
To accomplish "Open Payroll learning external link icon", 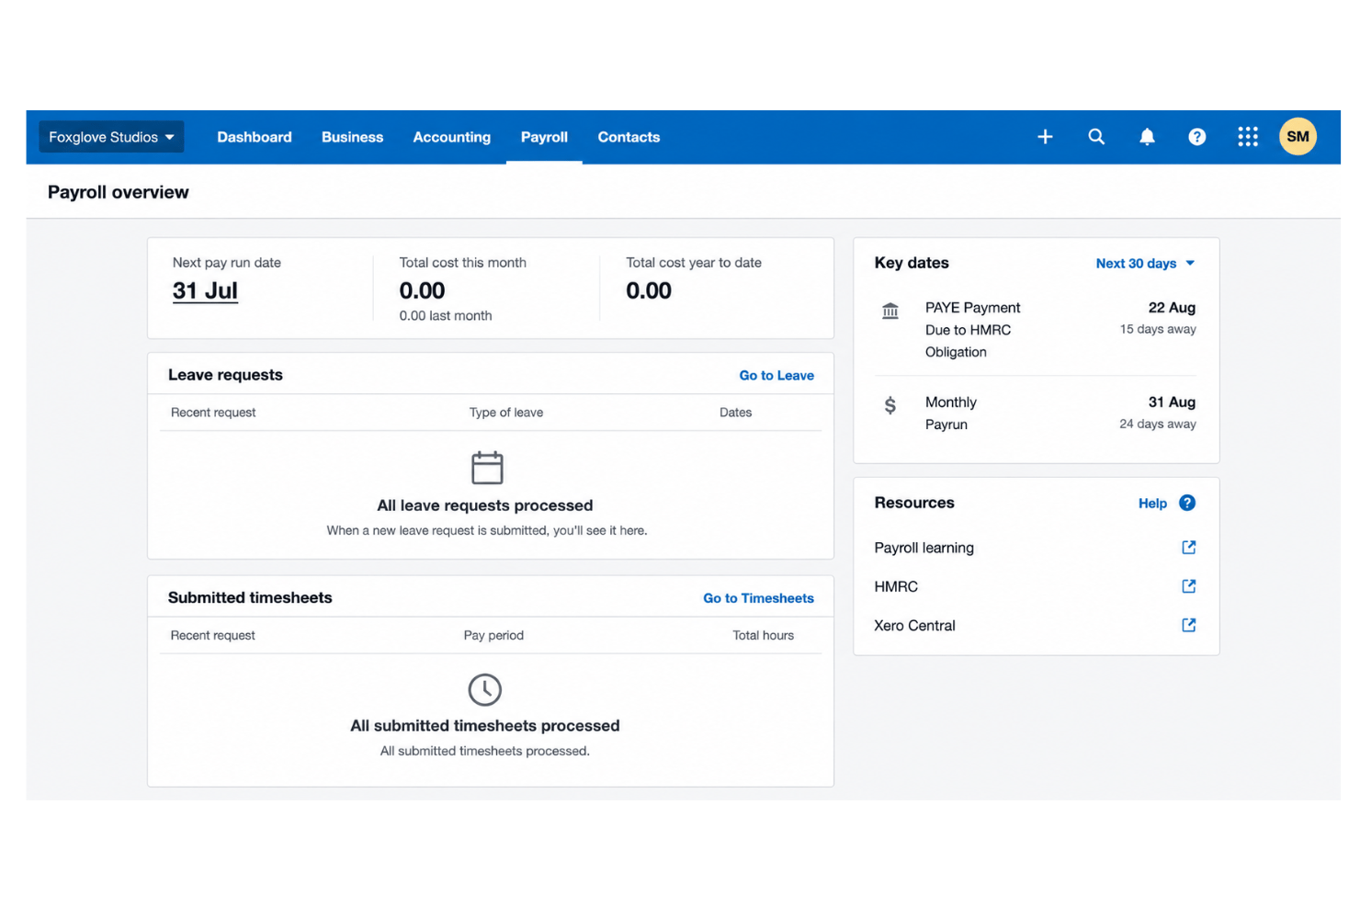I will [1188, 548].
